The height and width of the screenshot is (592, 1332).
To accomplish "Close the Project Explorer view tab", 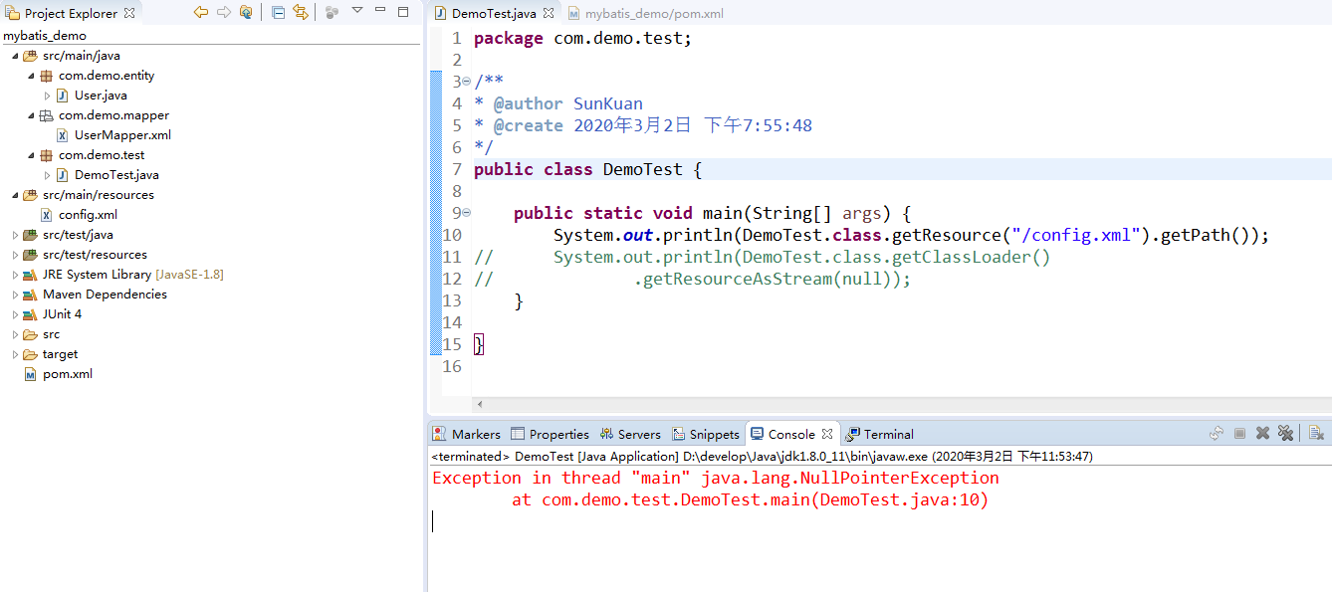I will click(x=129, y=13).
